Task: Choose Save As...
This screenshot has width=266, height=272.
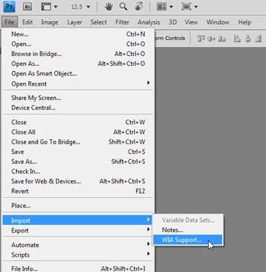Action: (78, 162)
